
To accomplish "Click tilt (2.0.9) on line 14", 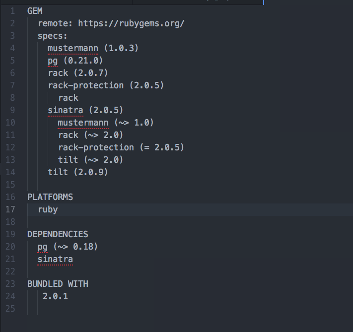I will (78, 172).
